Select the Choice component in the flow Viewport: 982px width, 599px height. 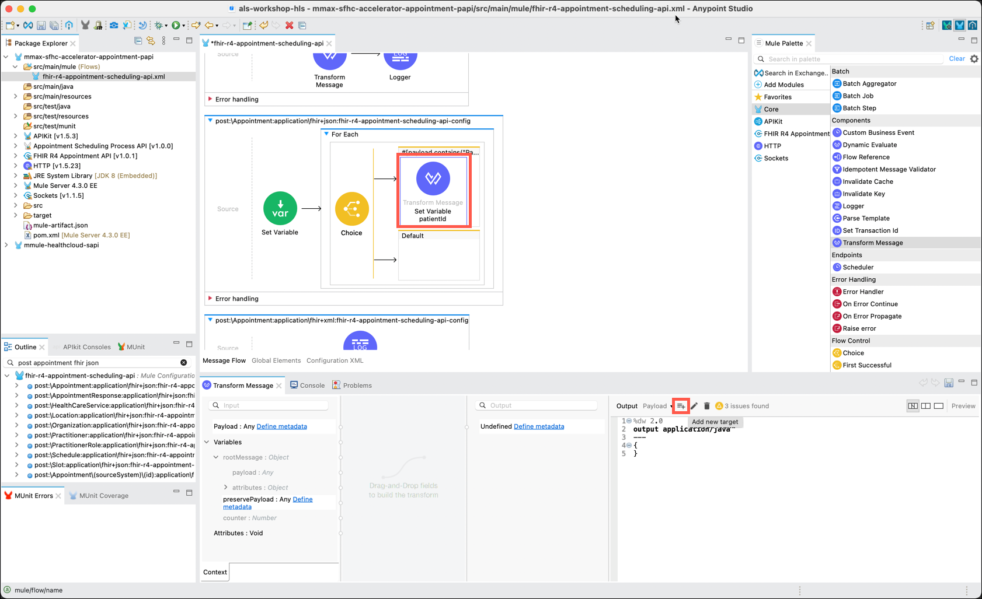pos(351,209)
